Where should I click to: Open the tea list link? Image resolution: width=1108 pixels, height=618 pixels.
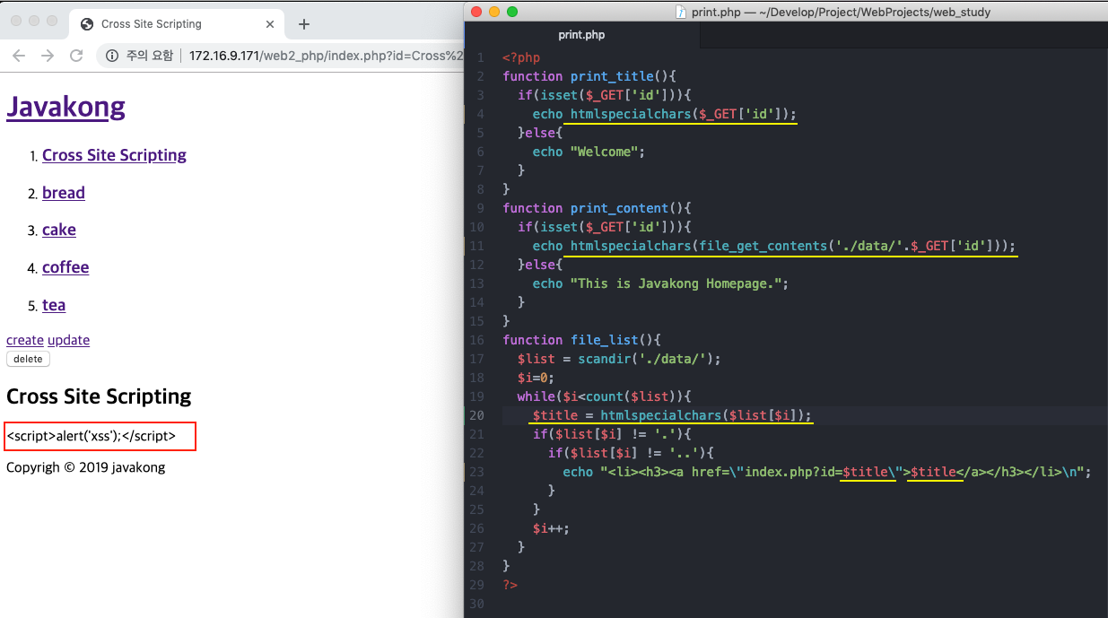[x=54, y=305]
